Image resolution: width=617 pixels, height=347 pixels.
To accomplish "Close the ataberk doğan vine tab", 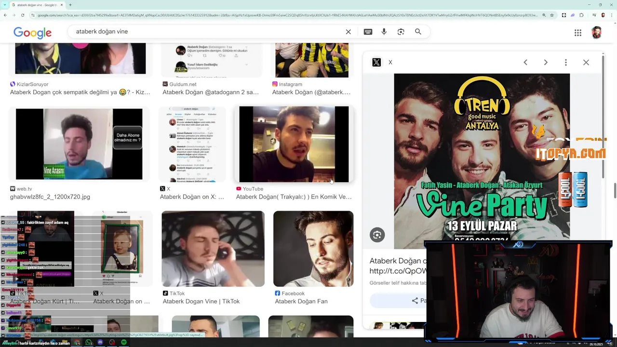I will 61,5.
